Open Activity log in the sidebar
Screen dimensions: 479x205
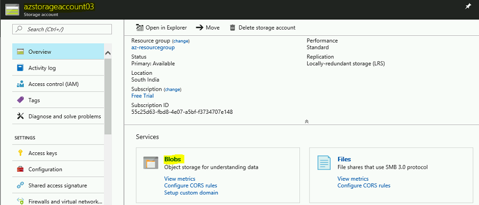coord(58,68)
